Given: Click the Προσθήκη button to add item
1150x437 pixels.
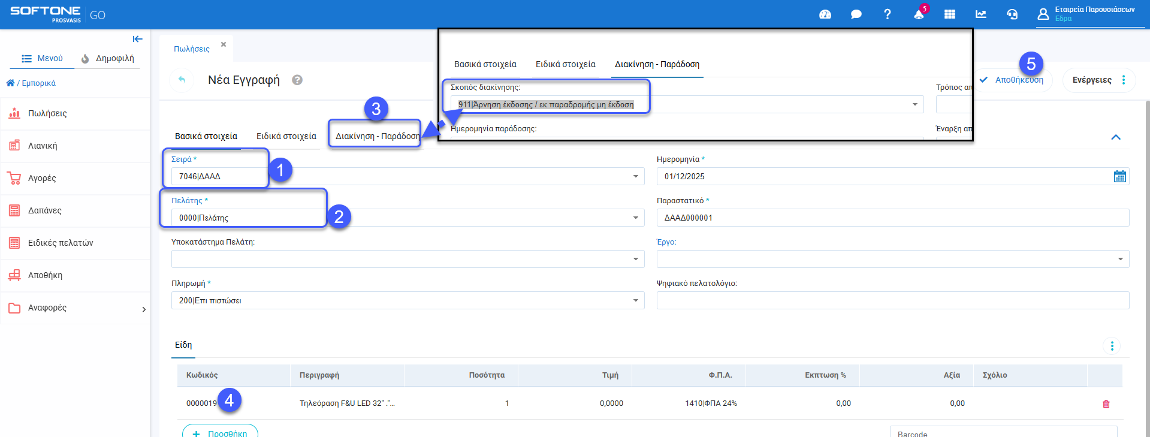Looking at the screenshot, I should pyautogui.click(x=220, y=433).
